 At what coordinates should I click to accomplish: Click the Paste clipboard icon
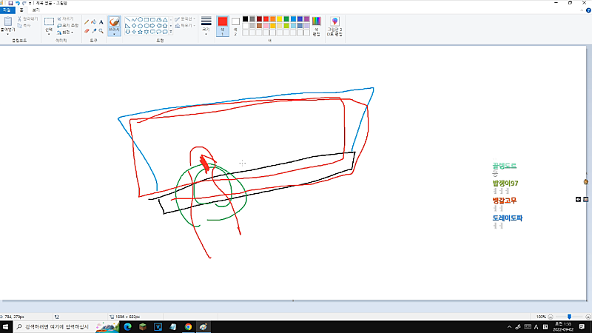point(7,21)
